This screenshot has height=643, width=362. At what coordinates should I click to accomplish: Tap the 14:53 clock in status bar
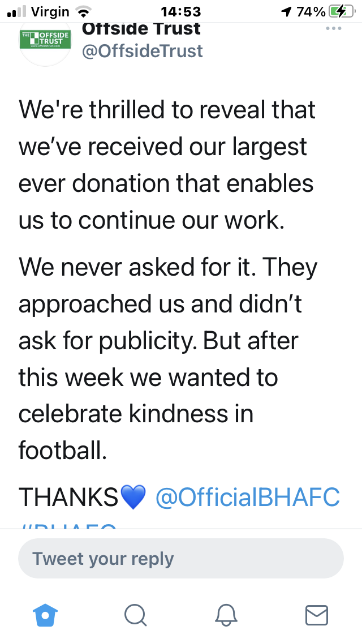click(181, 12)
